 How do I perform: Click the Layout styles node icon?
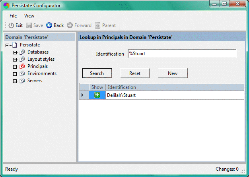pyautogui.click(x=22, y=60)
